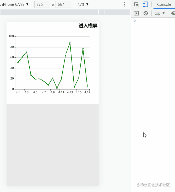
Task: Open the 75% zoom level dropdown
Action: 83,4
